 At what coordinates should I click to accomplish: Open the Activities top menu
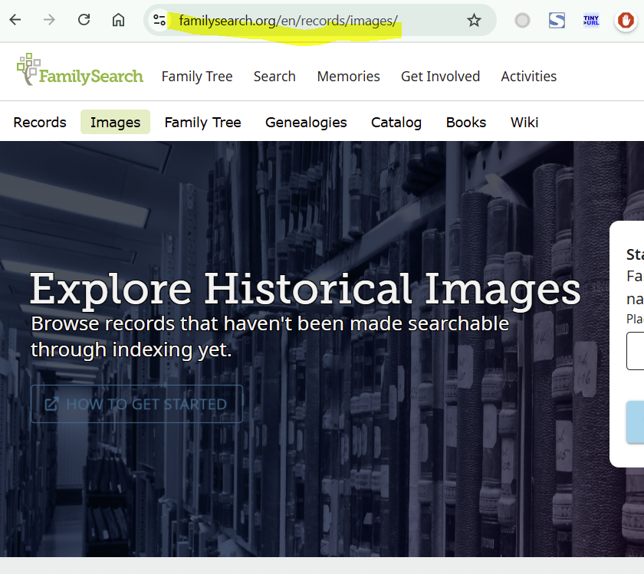pos(528,77)
